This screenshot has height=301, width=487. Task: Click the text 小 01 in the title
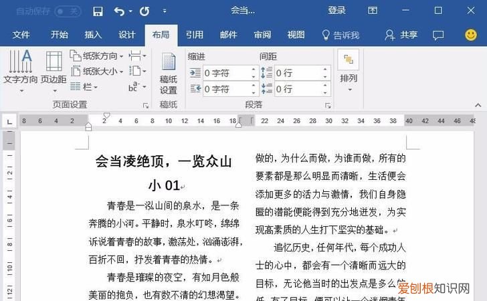pos(165,185)
